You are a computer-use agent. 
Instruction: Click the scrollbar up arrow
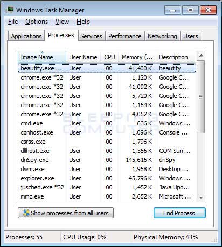click(201, 55)
